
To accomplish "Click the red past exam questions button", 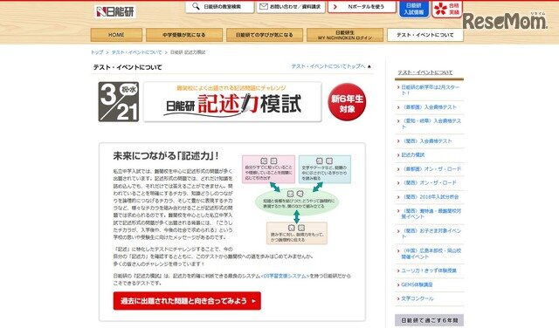I will [x=187, y=301].
